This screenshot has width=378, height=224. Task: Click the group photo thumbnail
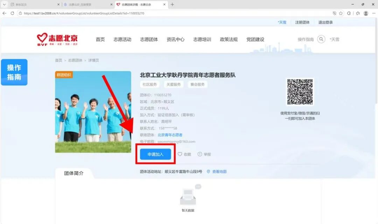[93, 112]
